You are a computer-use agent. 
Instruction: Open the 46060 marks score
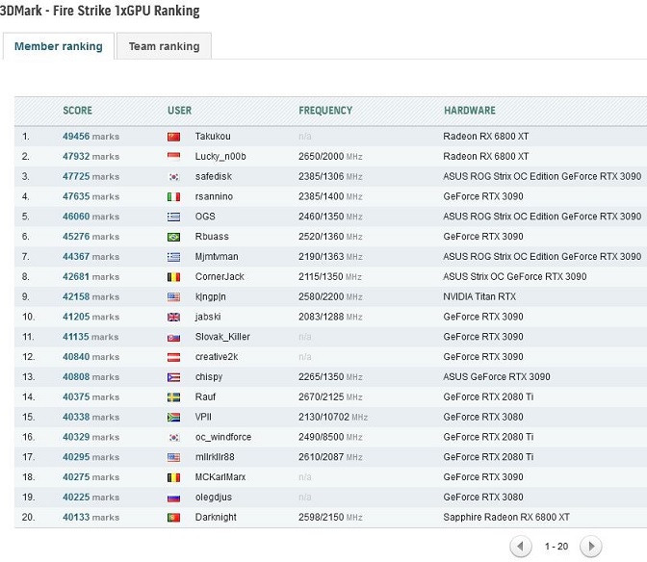click(x=91, y=217)
